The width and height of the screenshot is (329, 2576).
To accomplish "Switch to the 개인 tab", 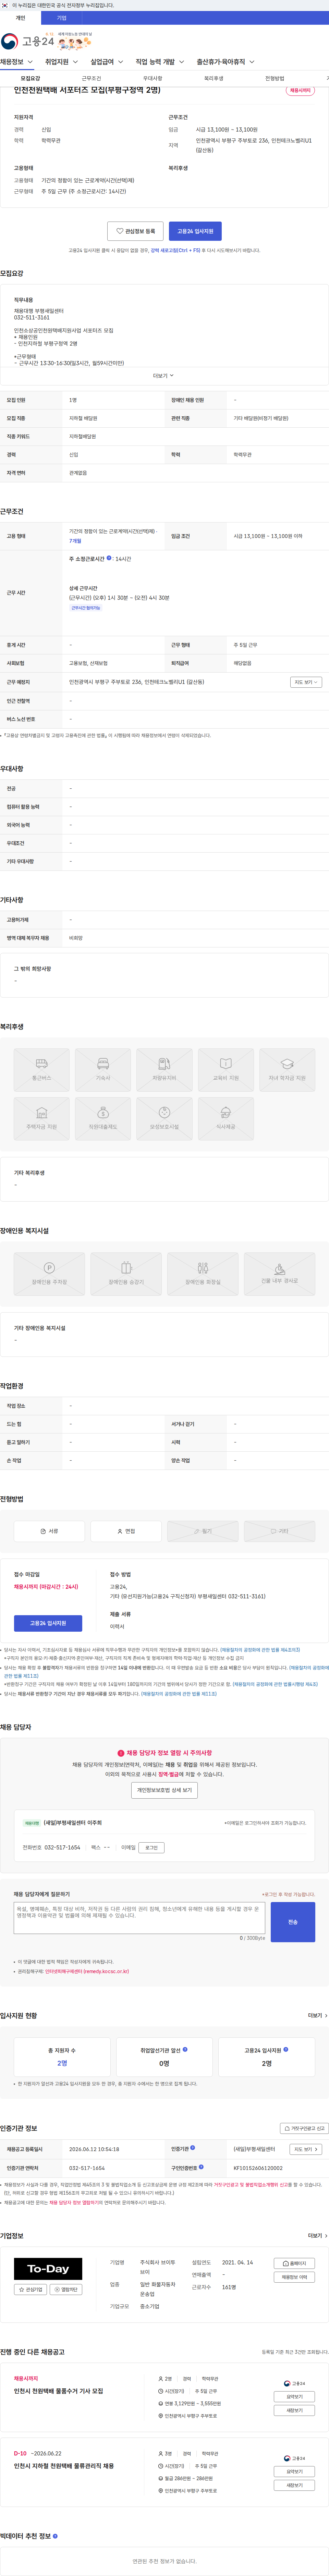I will (20, 18).
